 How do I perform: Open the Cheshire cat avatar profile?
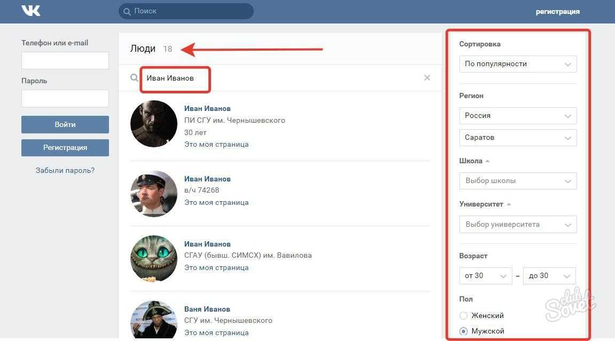154,258
